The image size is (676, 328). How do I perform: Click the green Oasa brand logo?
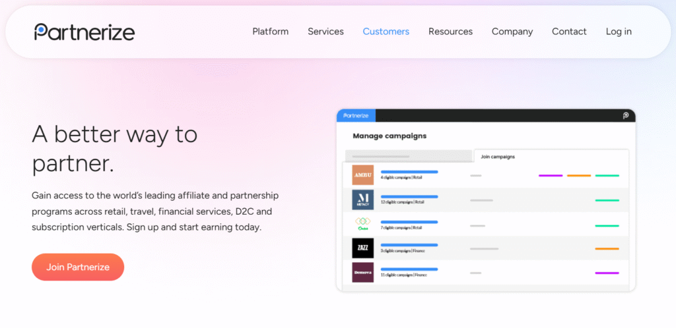[x=362, y=224]
